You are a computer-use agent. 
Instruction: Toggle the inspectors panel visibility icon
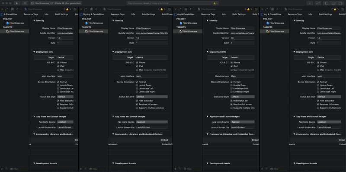click(340, 3)
